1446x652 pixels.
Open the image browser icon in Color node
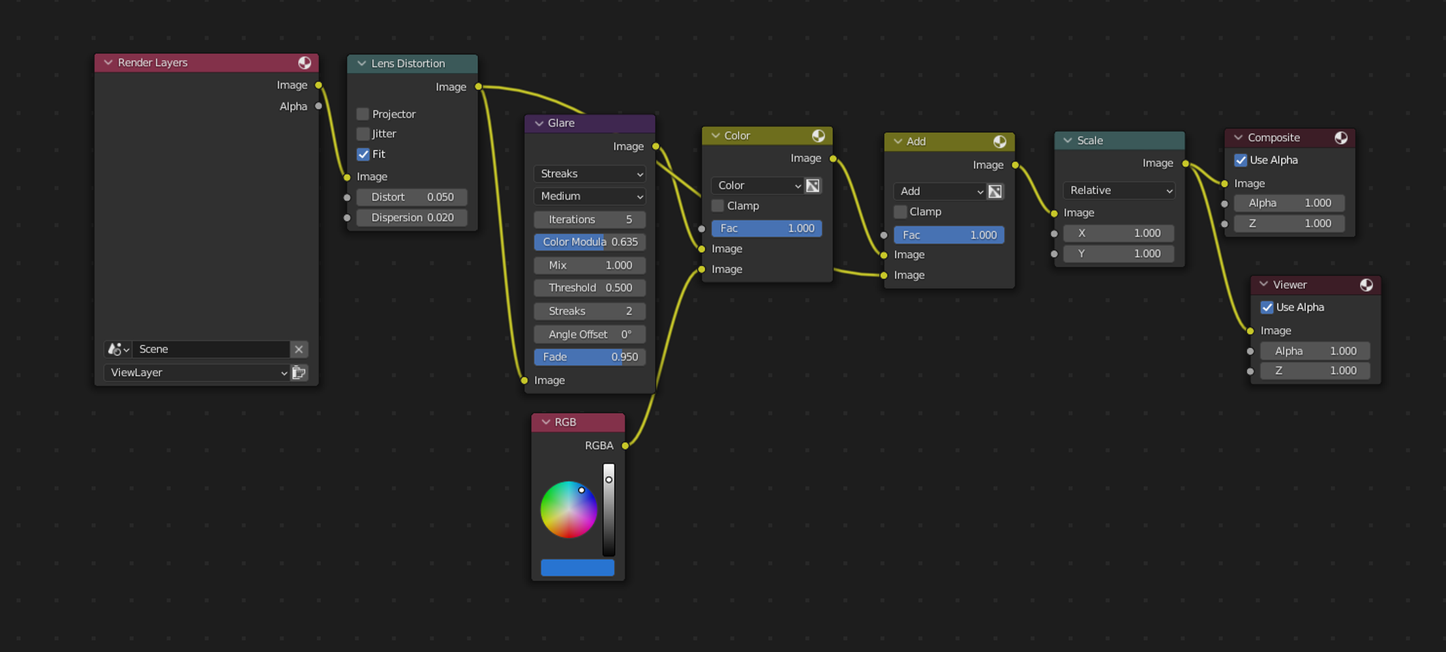813,185
